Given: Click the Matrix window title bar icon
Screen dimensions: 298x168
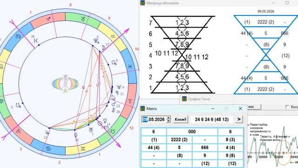Looking at the screenshot, I should coord(142,109).
